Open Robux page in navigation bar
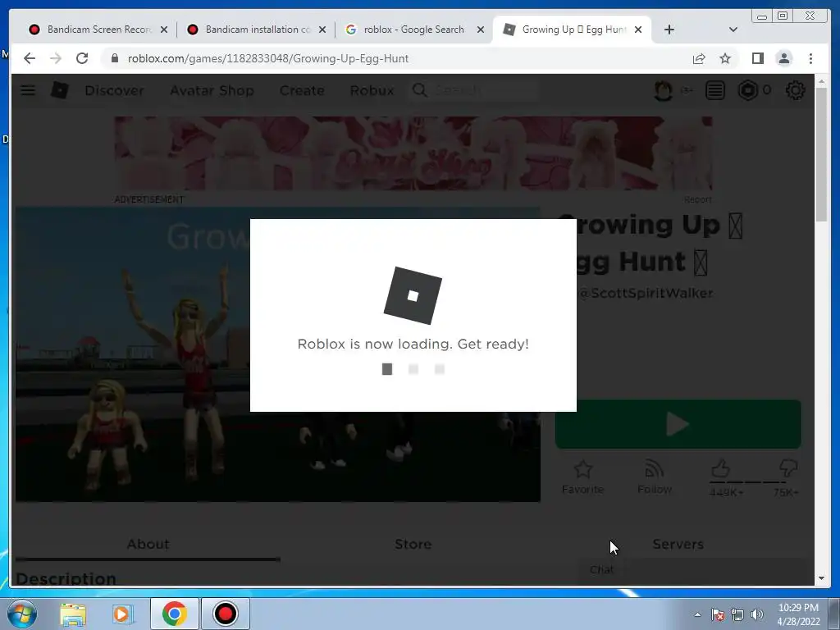The width and height of the screenshot is (840, 630). (372, 90)
